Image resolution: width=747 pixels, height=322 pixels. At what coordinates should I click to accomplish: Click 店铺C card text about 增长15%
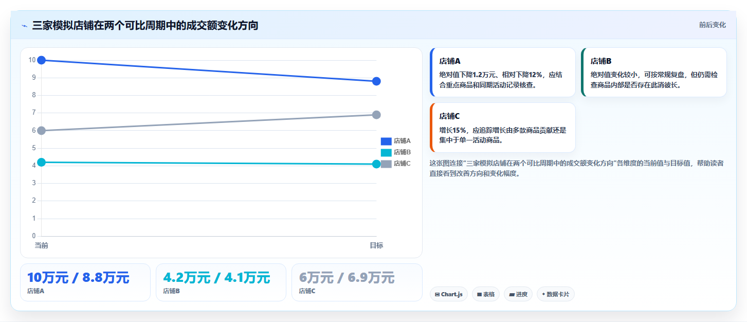[x=503, y=135]
